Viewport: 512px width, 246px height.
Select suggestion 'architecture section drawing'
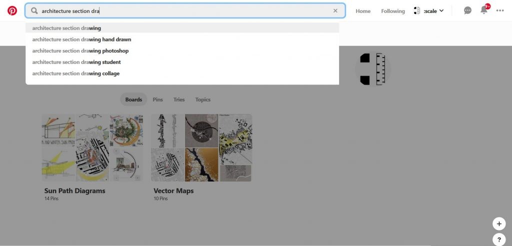pos(182,28)
